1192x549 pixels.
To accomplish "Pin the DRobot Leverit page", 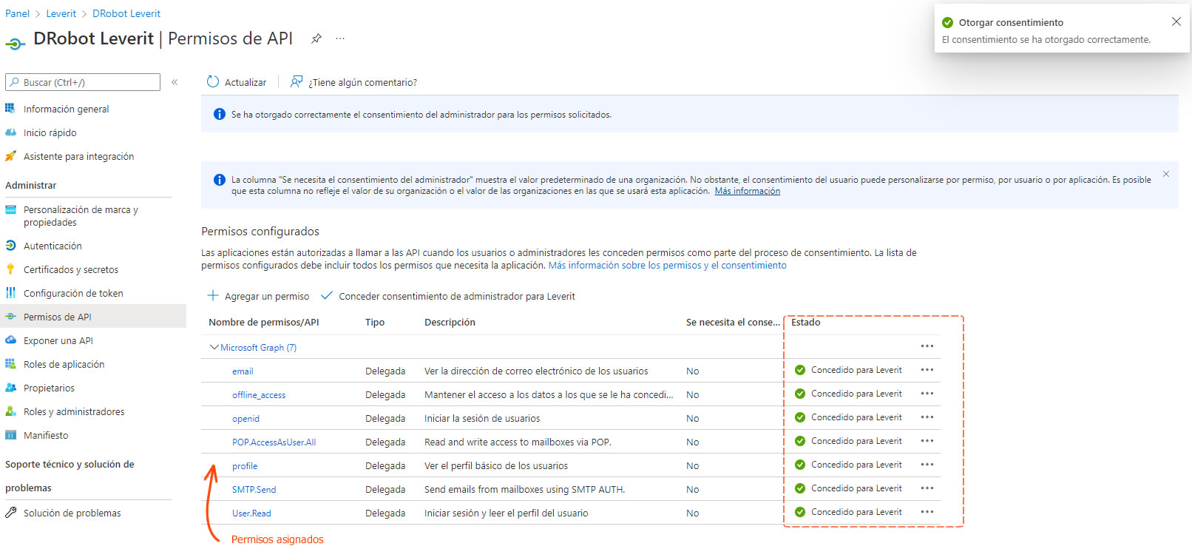I will 316,38.
